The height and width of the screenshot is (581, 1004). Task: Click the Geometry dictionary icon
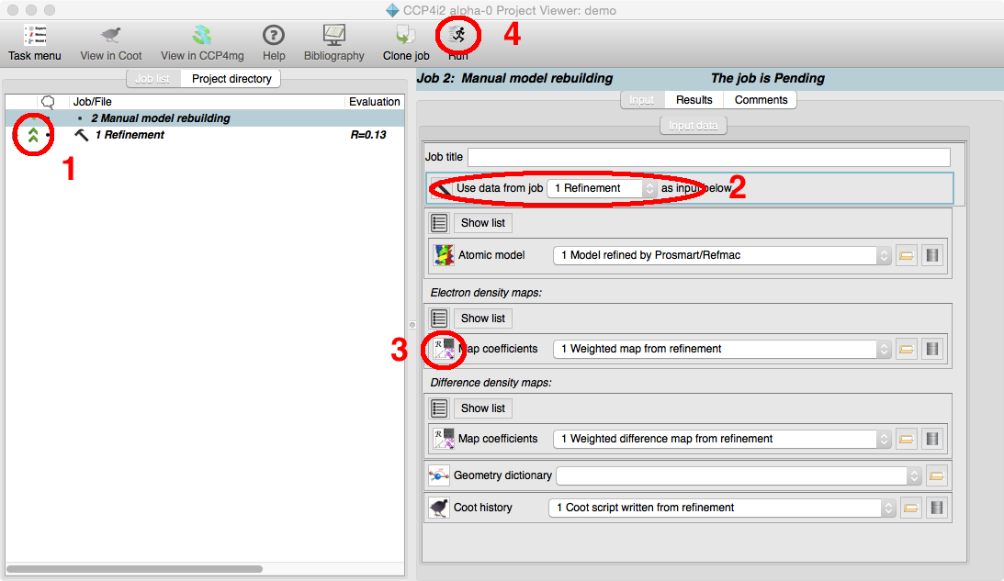438,475
